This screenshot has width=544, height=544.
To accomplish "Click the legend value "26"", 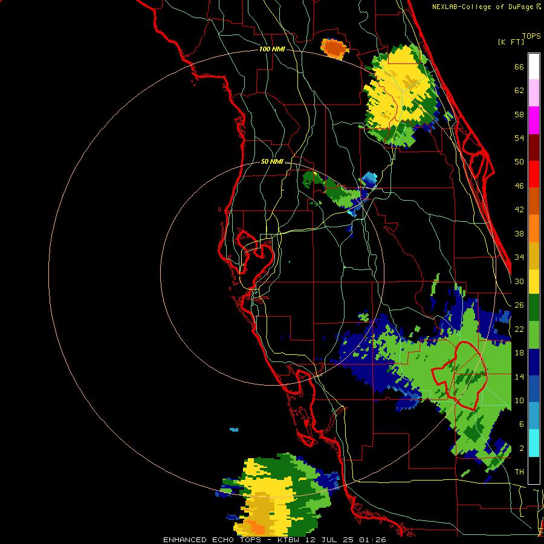I will (519, 305).
